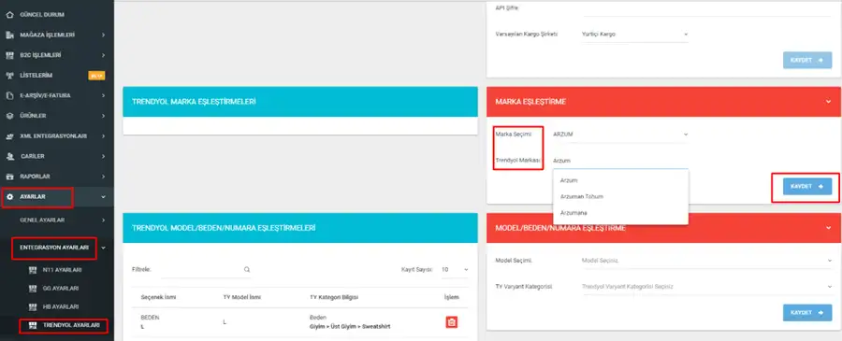Screen dimensions: 842x341
Task: Expand Genel Ayarlar chevron arrow
Action: [103, 220]
